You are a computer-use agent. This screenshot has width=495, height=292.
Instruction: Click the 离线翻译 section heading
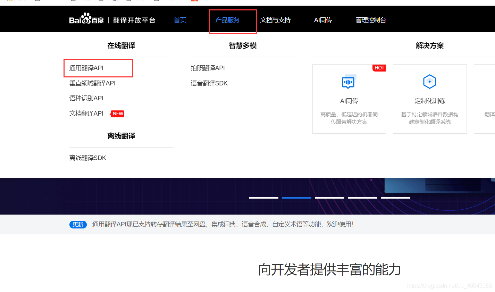point(121,136)
